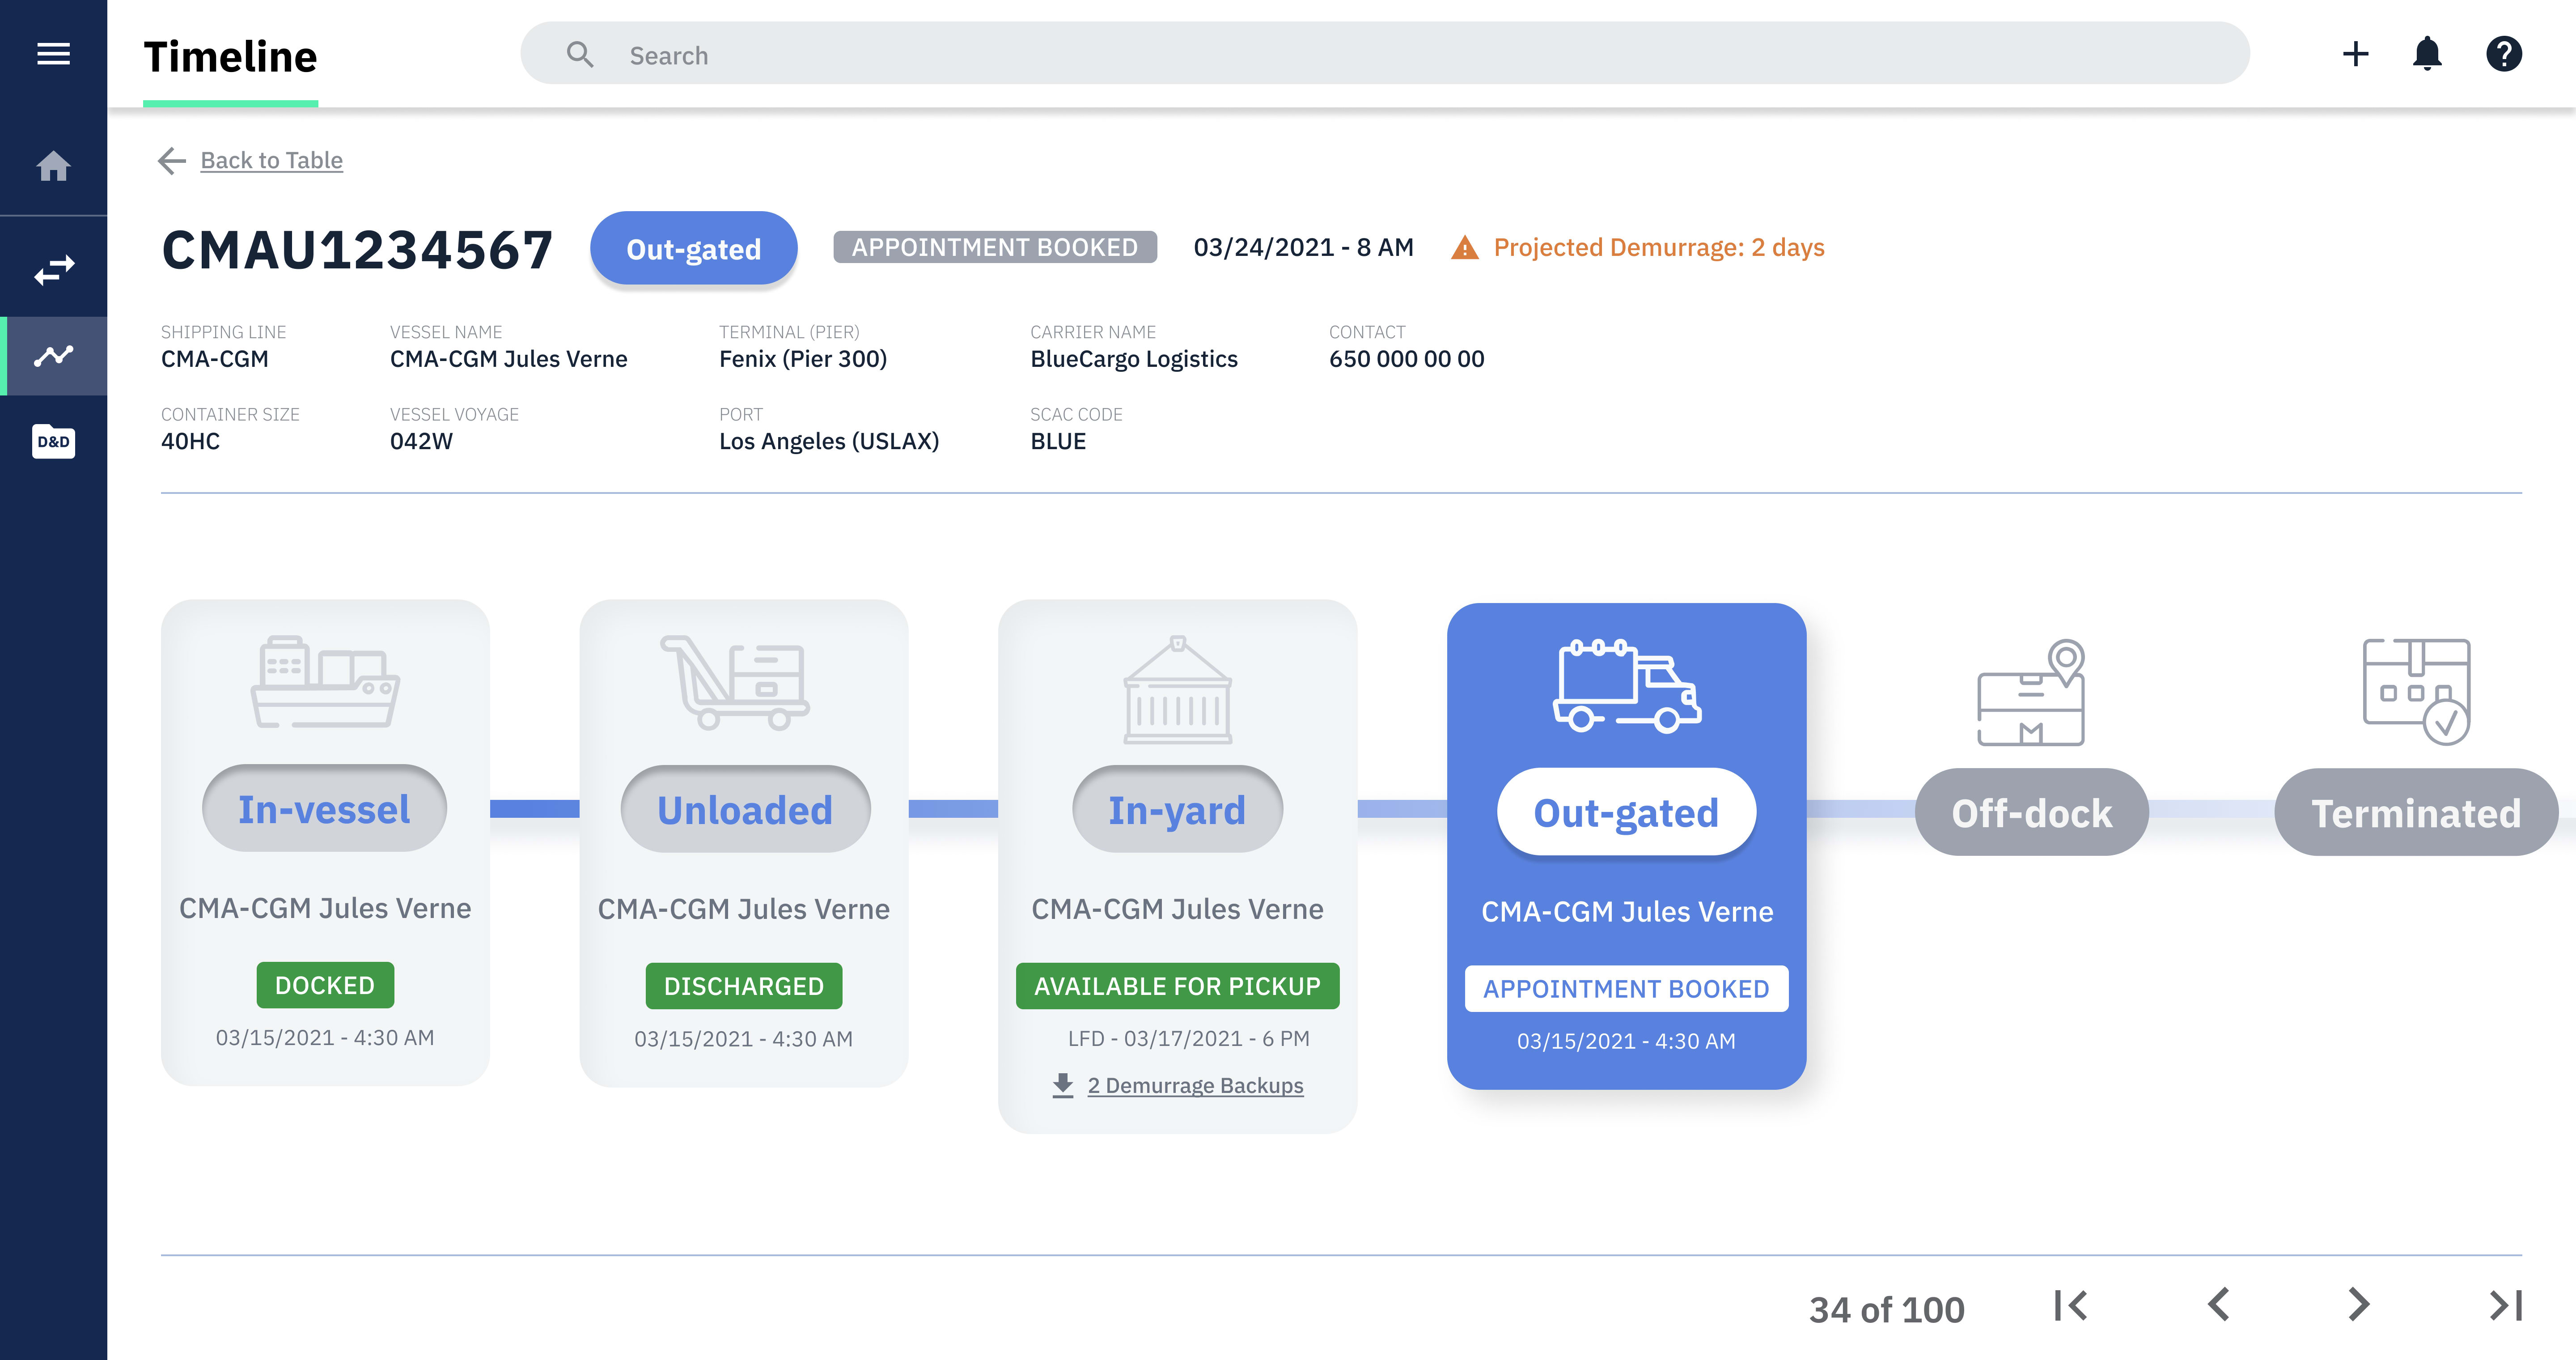Open the hamburger menu
Viewport: 2576px width, 1360px height.
click(x=53, y=54)
